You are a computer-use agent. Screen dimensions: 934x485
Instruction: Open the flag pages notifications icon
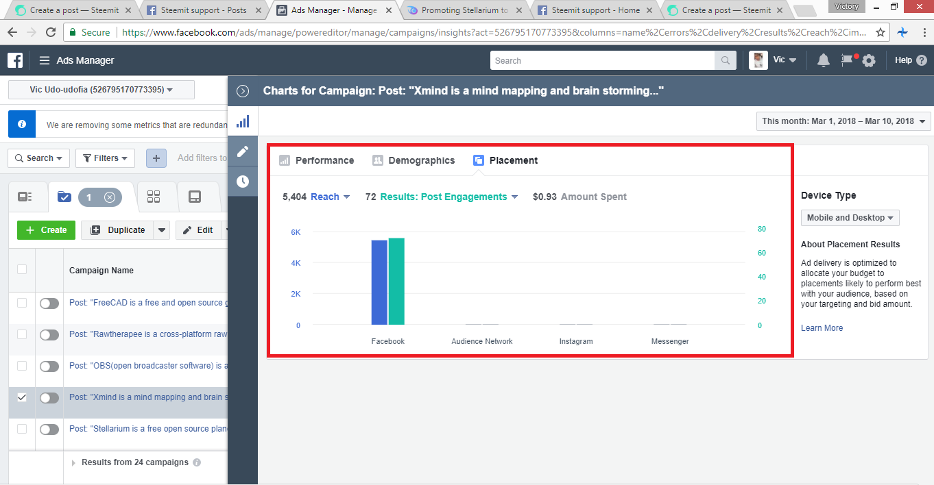[x=848, y=60]
